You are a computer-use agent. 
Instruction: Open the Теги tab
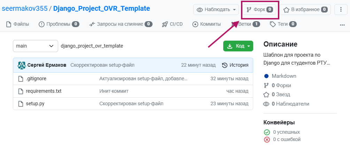coord(283,24)
